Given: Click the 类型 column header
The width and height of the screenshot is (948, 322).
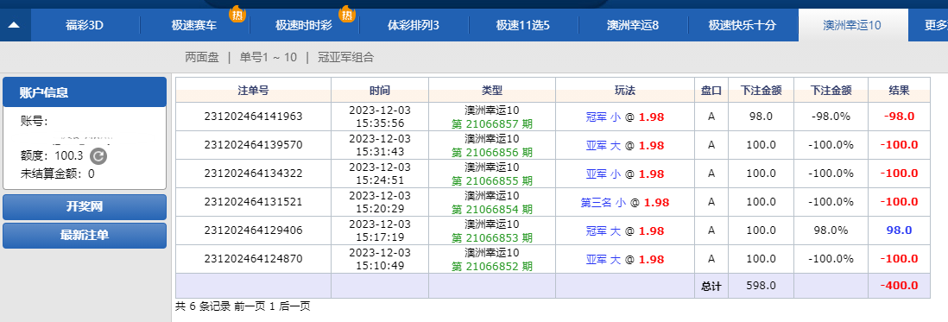Looking at the screenshot, I should tap(492, 91).
